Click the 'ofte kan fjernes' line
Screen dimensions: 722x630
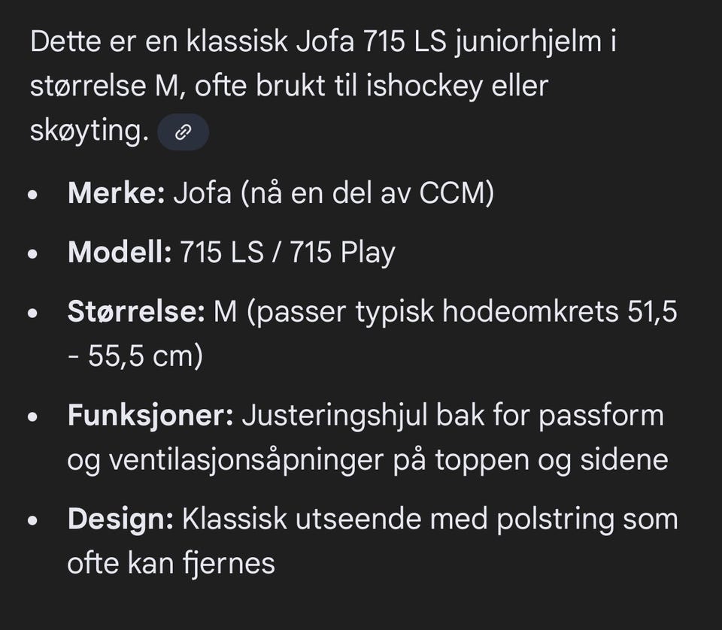[171, 563]
